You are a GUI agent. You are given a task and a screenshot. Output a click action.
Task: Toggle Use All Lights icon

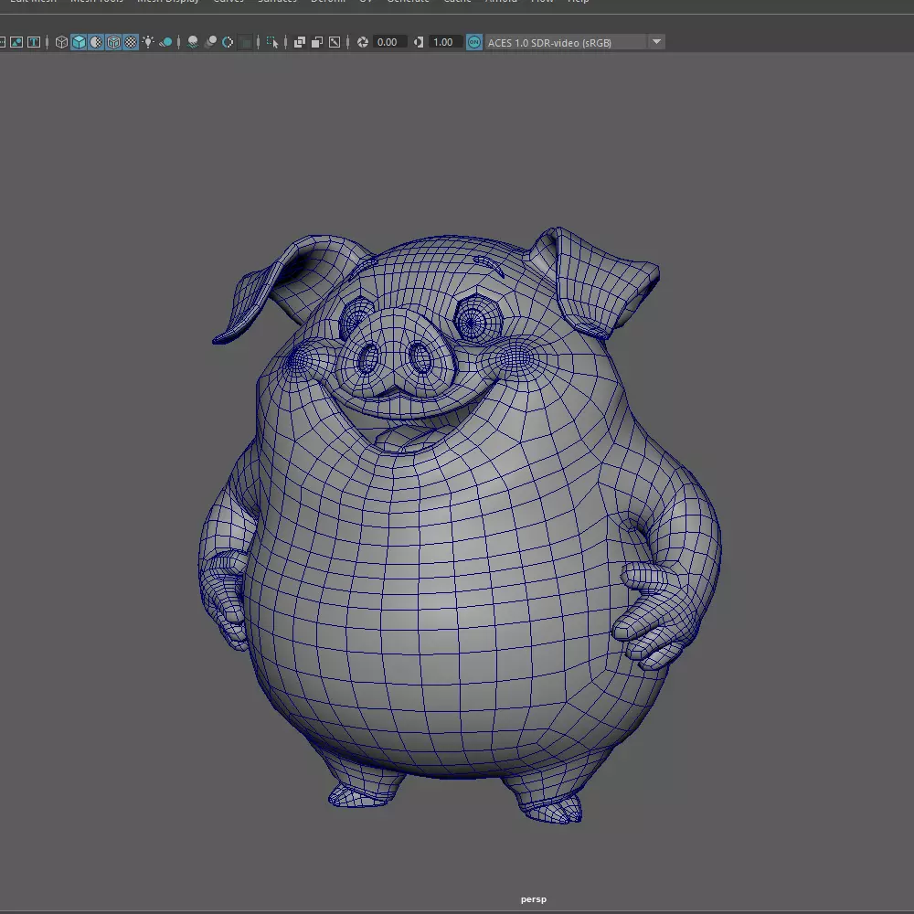[148, 42]
